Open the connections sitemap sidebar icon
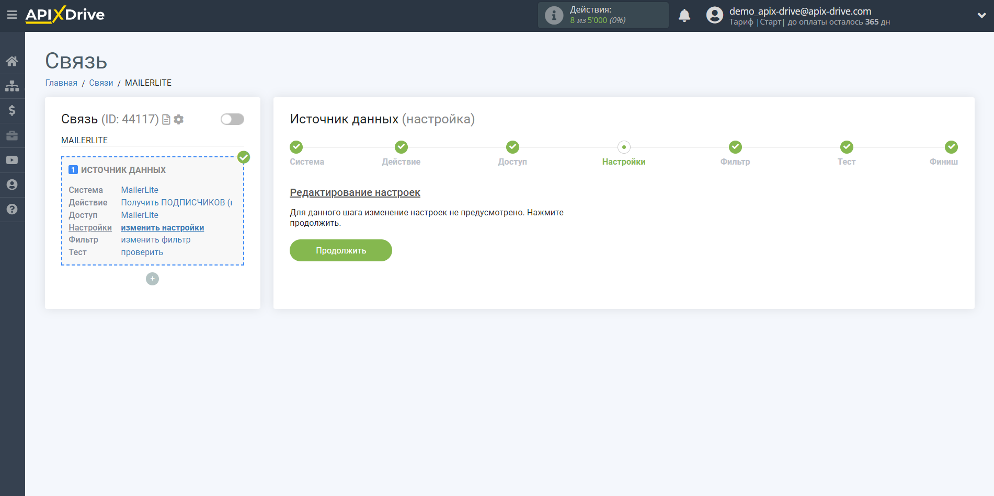The image size is (994, 496). click(x=12, y=86)
